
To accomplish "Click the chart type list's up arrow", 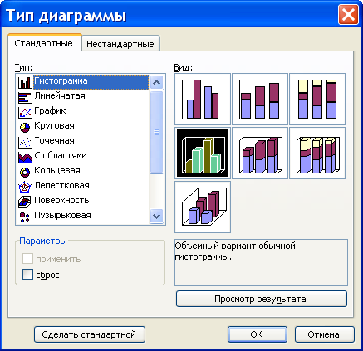I will 157,82.
